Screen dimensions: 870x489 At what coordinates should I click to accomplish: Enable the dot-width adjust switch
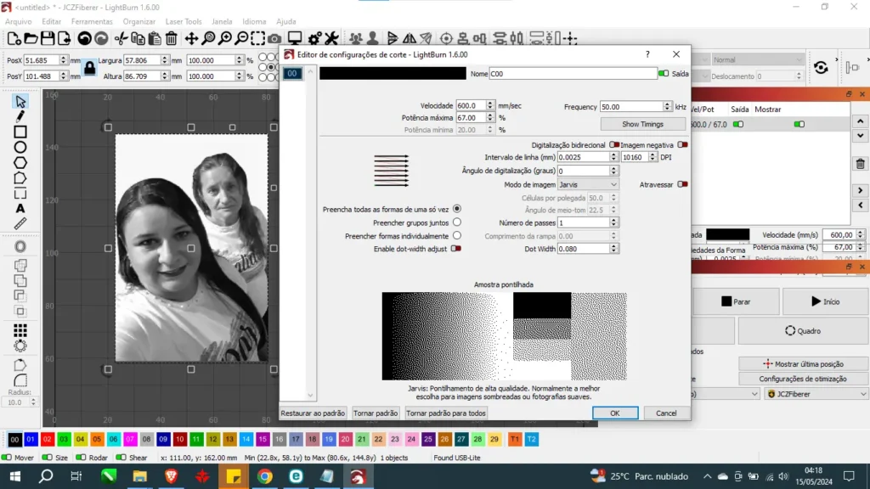click(456, 249)
